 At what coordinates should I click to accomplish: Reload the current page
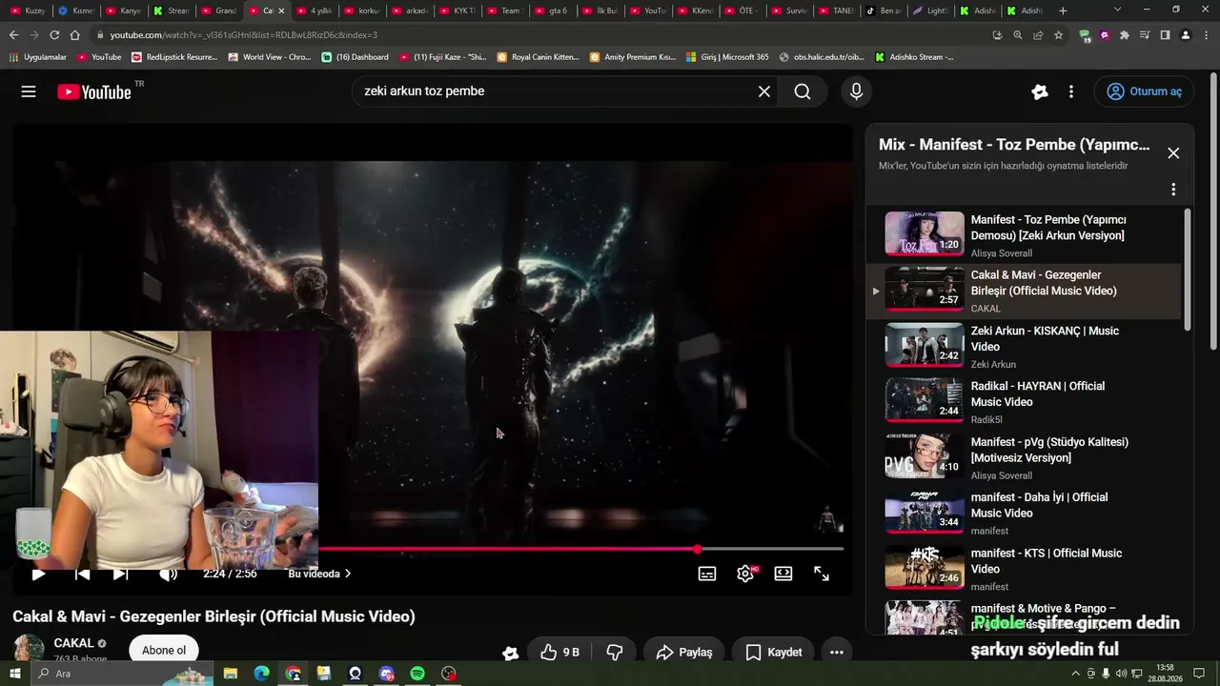(x=54, y=35)
